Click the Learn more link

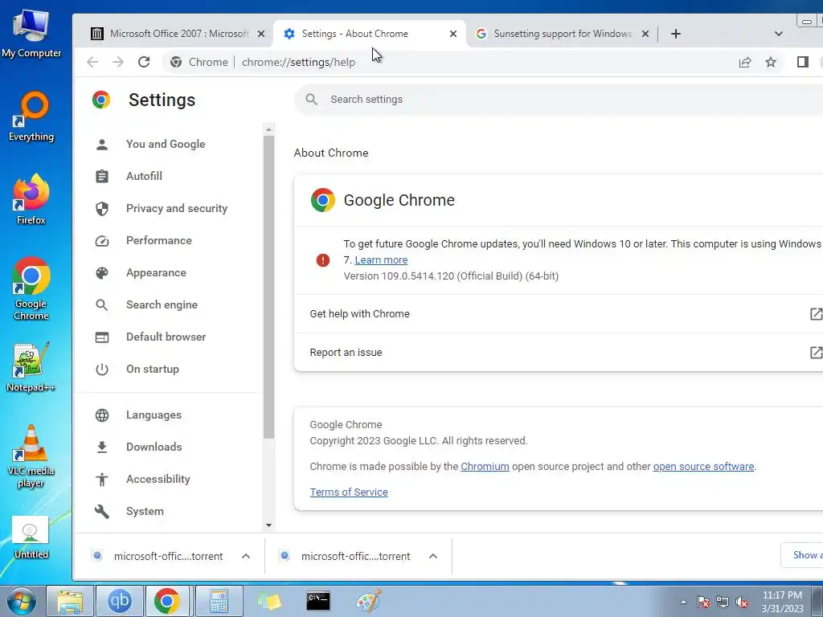coord(381,260)
